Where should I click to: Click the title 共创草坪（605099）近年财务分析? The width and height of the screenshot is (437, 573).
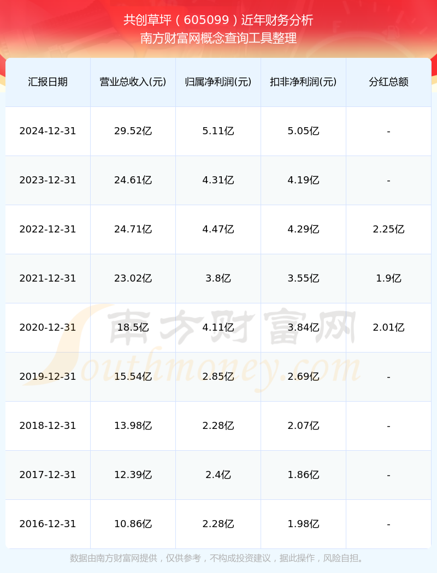point(218,20)
